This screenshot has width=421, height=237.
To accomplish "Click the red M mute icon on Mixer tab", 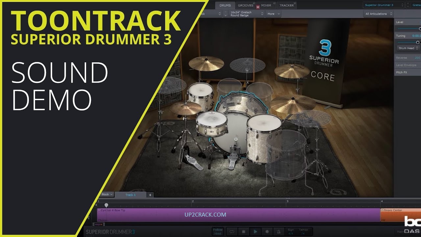I will tap(258, 7).
